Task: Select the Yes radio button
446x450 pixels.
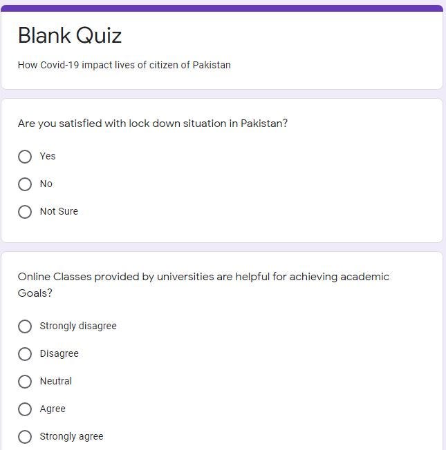Action: (x=25, y=157)
